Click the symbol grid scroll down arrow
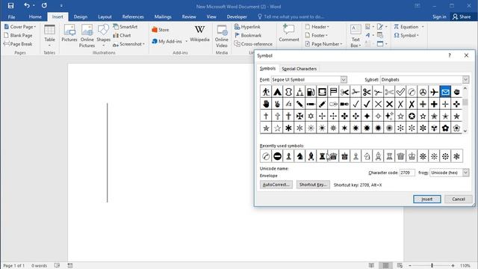 [x=465, y=131]
